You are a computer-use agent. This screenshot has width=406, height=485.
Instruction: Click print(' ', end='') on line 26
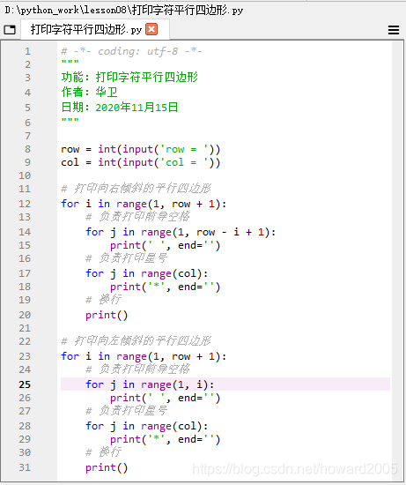tap(166, 398)
